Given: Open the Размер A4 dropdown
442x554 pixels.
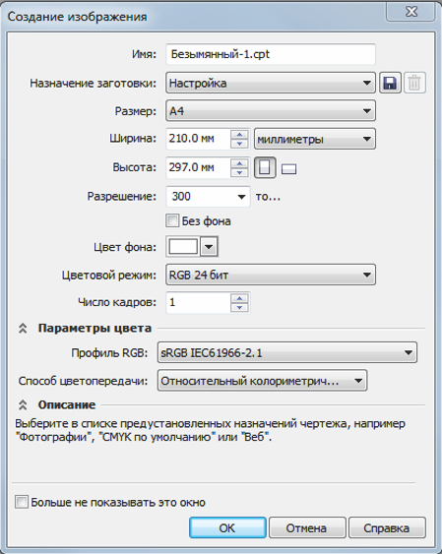Looking at the screenshot, I should pos(271,111).
